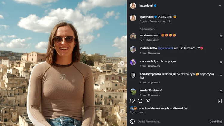Open idkbasia's profile from likes
Image resolution: width=224 pixels, height=126 pixels.
(154, 108)
